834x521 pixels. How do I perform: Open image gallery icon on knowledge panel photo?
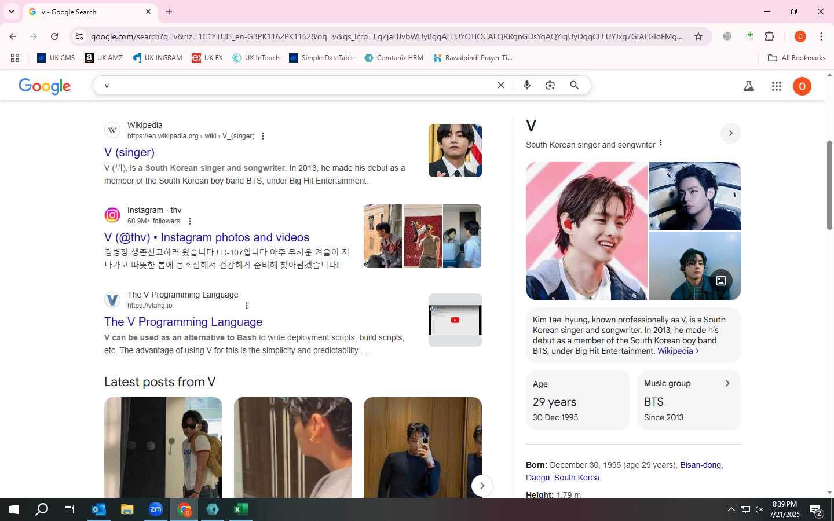(x=721, y=281)
